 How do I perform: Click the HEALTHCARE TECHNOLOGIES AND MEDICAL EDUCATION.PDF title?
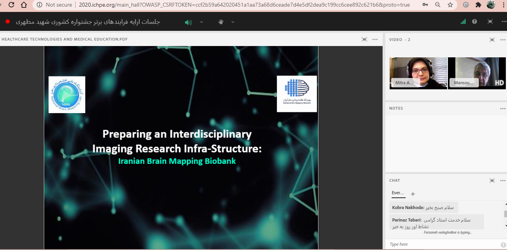pyautogui.click(x=65, y=39)
